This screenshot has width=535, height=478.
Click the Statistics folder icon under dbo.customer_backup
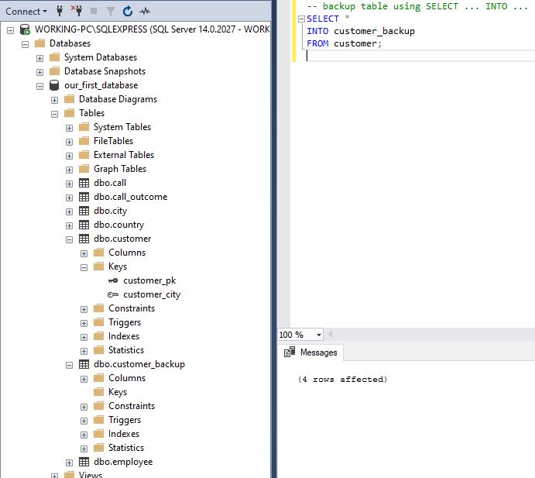[x=98, y=448]
